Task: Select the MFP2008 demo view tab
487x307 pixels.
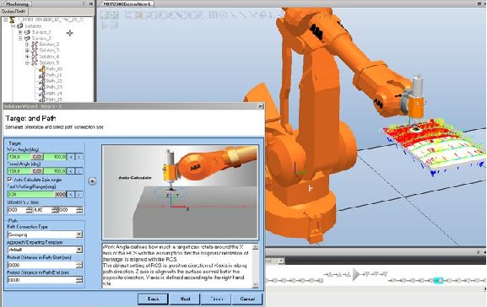Action: coord(127,4)
